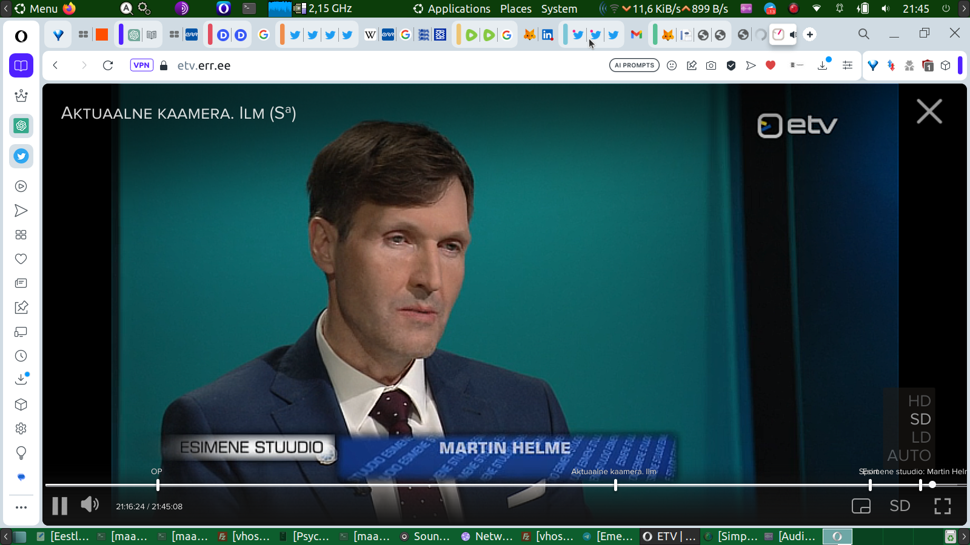The height and width of the screenshot is (545, 970).
Task: Open the Opera main menu logo
Action: click(x=21, y=36)
